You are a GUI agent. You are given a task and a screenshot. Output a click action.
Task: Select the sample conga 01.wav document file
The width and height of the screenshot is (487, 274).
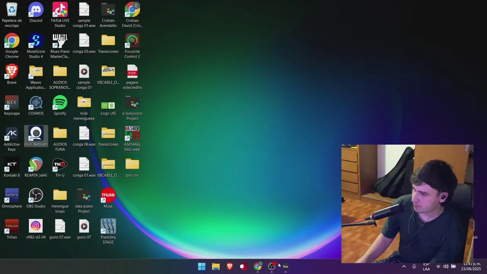coord(84,15)
